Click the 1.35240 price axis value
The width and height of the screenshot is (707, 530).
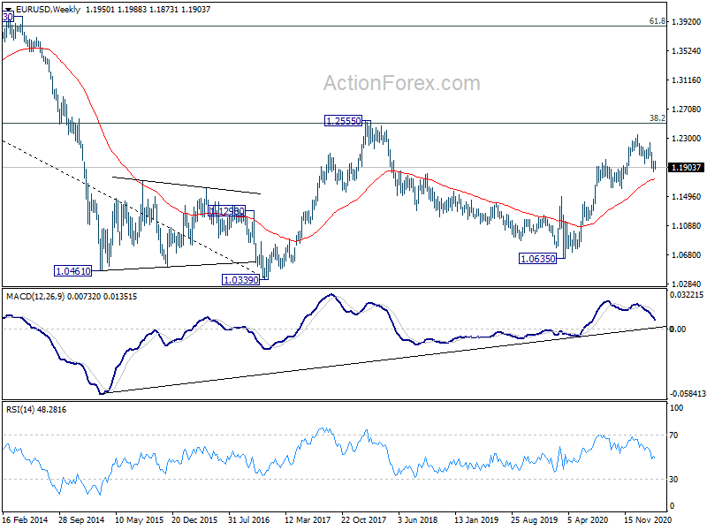click(x=687, y=51)
